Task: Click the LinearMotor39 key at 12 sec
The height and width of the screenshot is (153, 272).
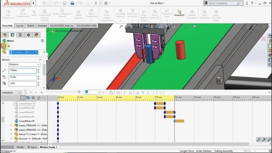Action: [175, 121]
